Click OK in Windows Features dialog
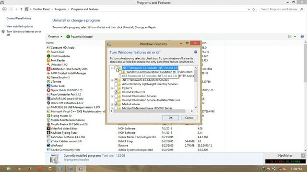This screenshot has height=172, width=307. pyautogui.click(x=171, y=118)
